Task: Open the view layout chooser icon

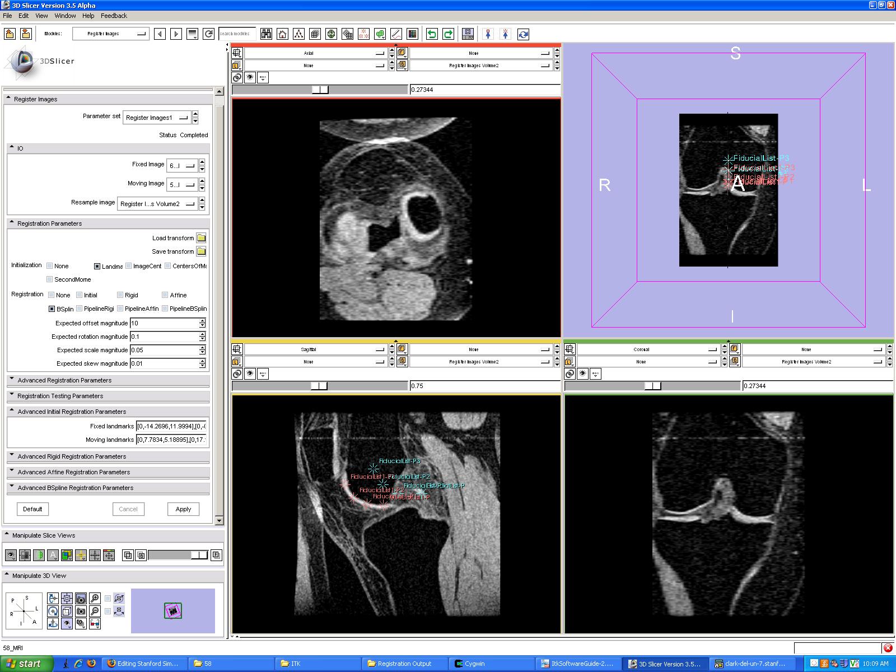Action: (x=468, y=34)
